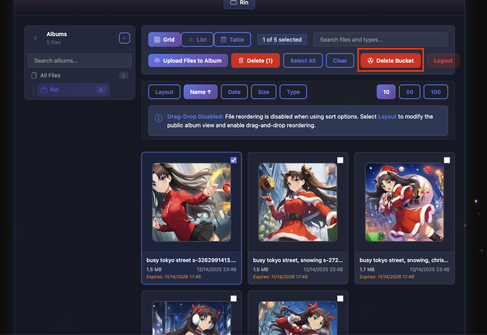Click file name 'busy tokyo street s-3262991413....'

191,260
